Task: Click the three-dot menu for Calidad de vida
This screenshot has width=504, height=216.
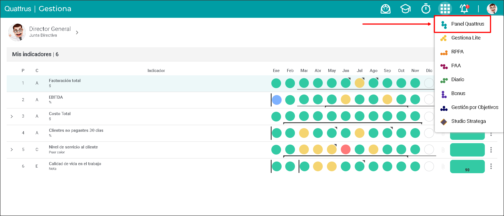Action: point(491,166)
